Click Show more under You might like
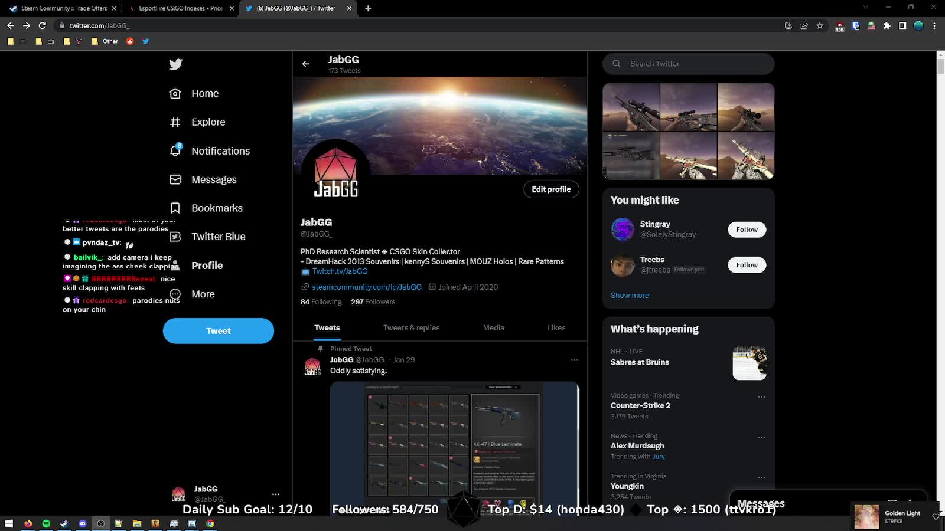This screenshot has width=945, height=531. (630, 295)
